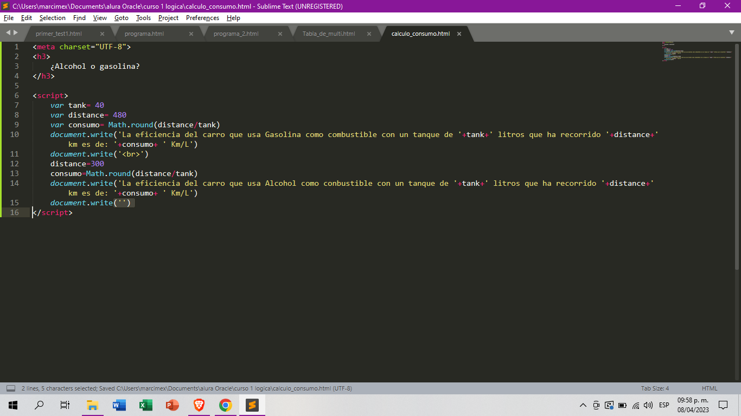Open the Preferences menu
741x416 pixels.
click(203, 18)
